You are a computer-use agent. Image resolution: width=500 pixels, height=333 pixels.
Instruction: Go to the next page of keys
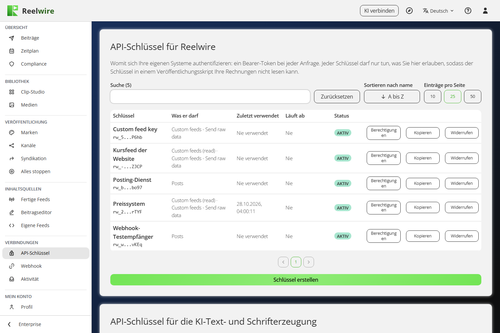(309, 262)
